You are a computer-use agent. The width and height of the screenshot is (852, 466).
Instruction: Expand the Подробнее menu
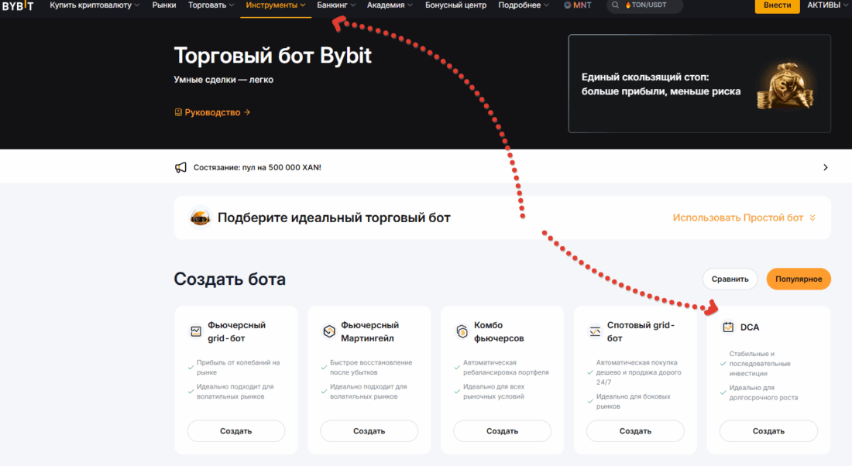tap(524, 5)
